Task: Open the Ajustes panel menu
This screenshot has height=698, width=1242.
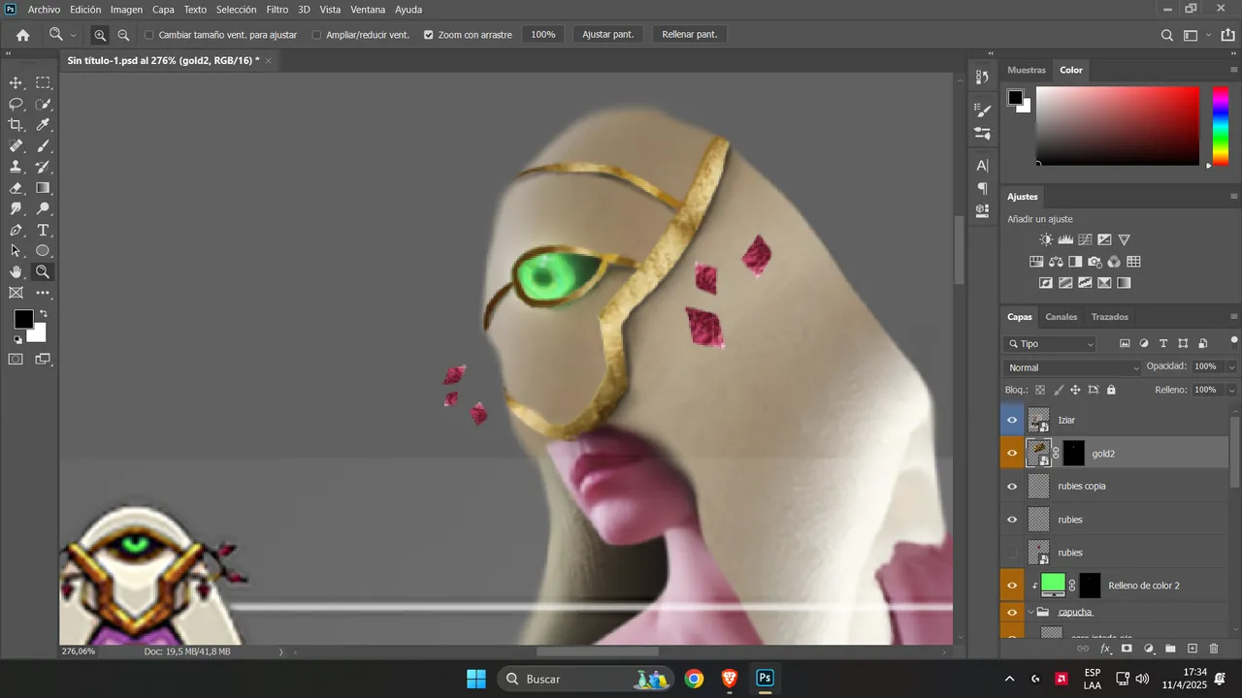Action: coord(1233,197)
